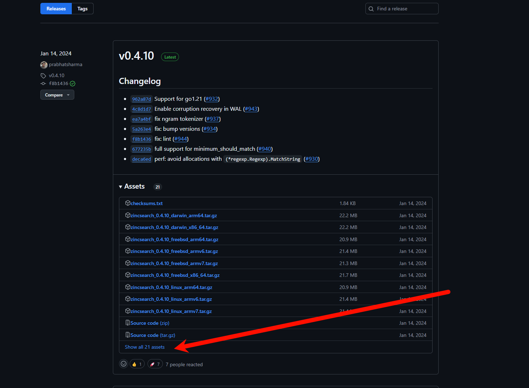
Task: Click package icon for freebsd_arm64 asset
Action: 128,239
